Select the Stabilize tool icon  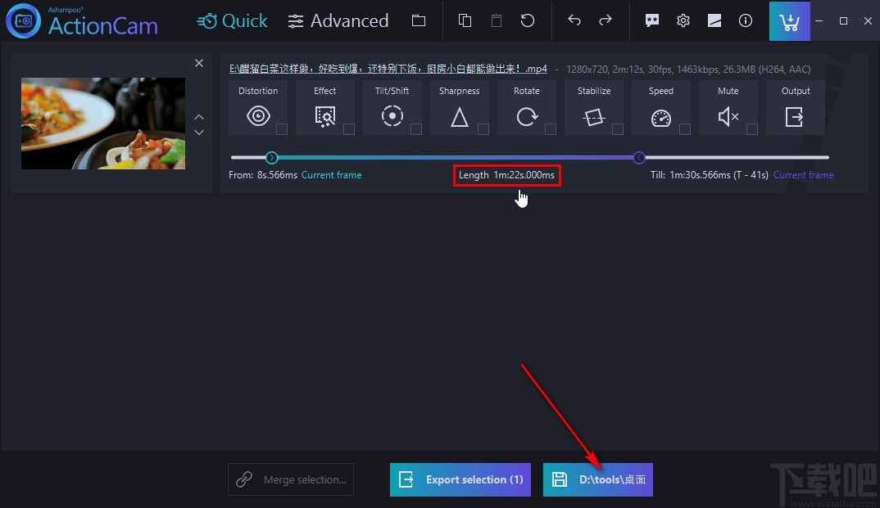[594, 116]
